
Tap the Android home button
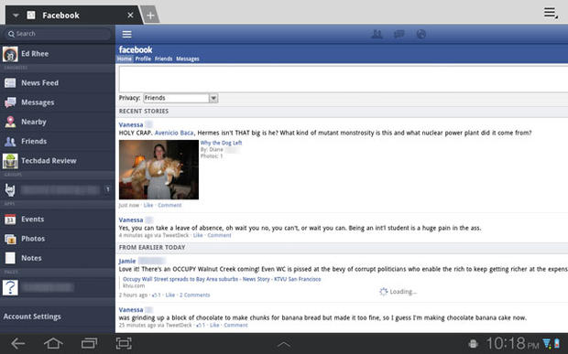pos(53,343)
